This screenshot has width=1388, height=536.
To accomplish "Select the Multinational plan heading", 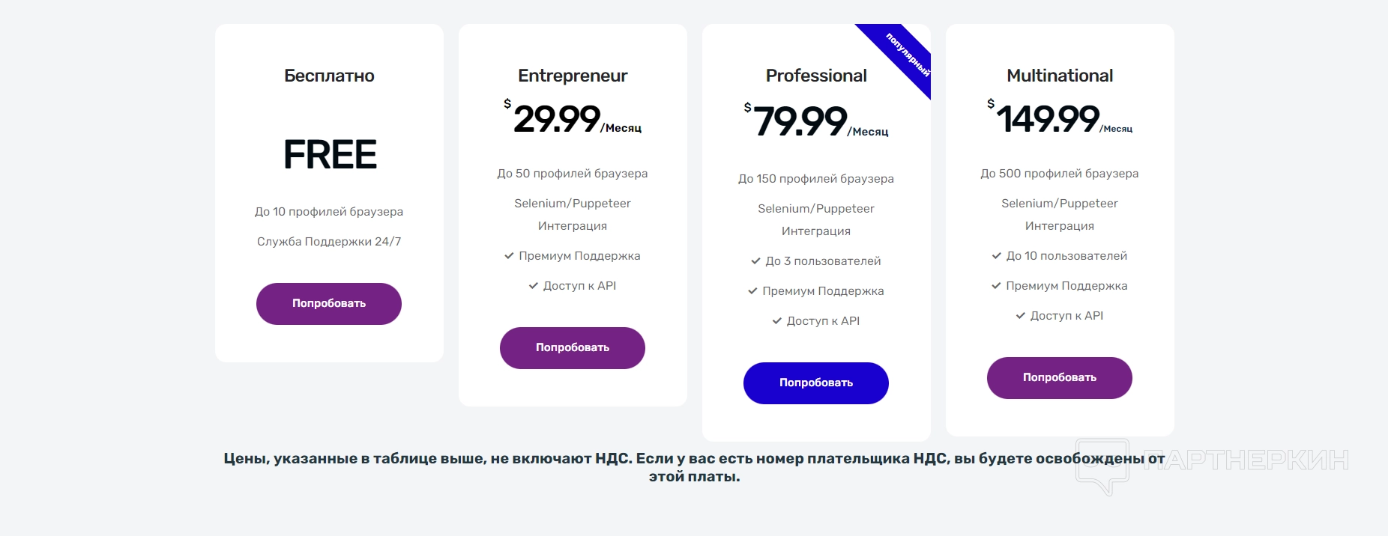I will pyautogui.click(x=1060, y=76).
